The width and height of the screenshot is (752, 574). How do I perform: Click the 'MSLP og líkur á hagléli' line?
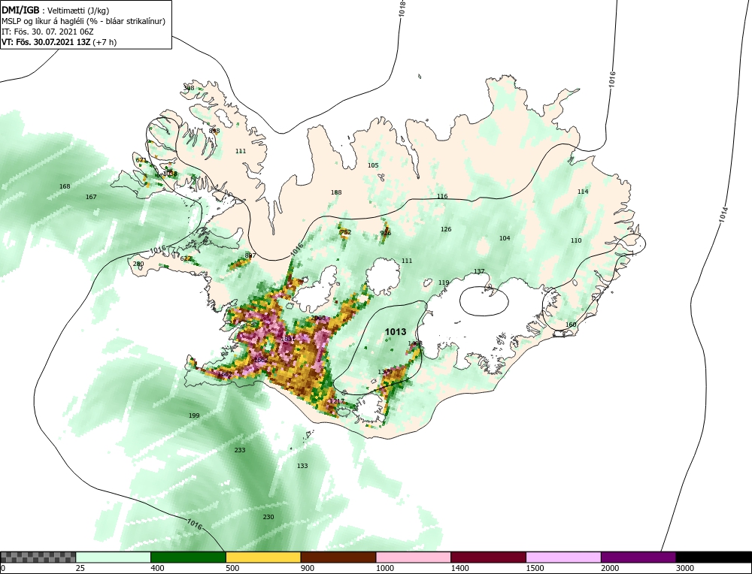[83, 21]
